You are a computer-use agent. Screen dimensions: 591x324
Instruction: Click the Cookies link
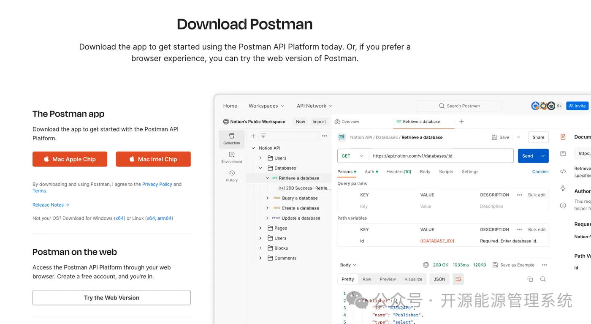pyautogui.click(x=540, y=172)
